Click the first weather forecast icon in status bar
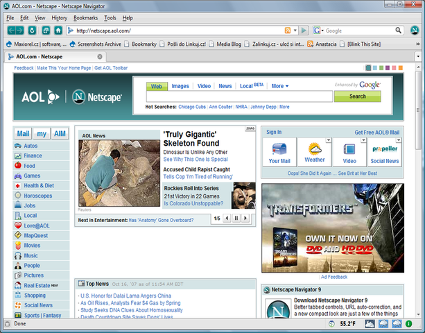425x333 pixels. pos(370,323)
